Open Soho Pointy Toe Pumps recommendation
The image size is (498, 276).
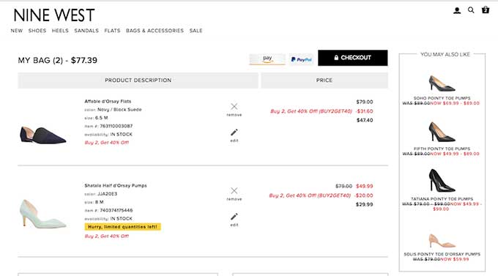point(442,98)
